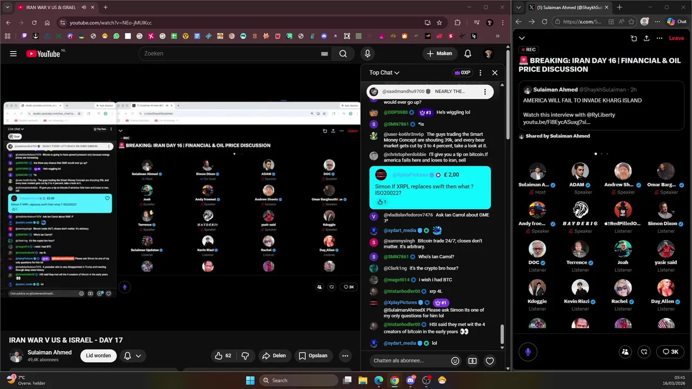Viewport: 692px width, 389px height.
Task: Click the live video player area
Action: 180,197
